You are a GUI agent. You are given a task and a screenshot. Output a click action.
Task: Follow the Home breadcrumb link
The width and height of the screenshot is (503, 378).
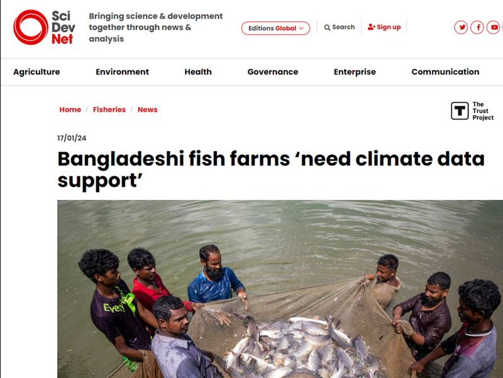[70, 109]
